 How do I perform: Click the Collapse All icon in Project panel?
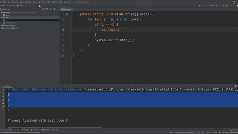coord(50,9)
